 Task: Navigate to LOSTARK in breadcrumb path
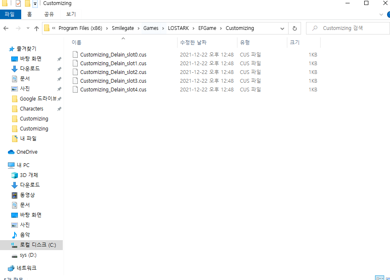pos(178,28)
